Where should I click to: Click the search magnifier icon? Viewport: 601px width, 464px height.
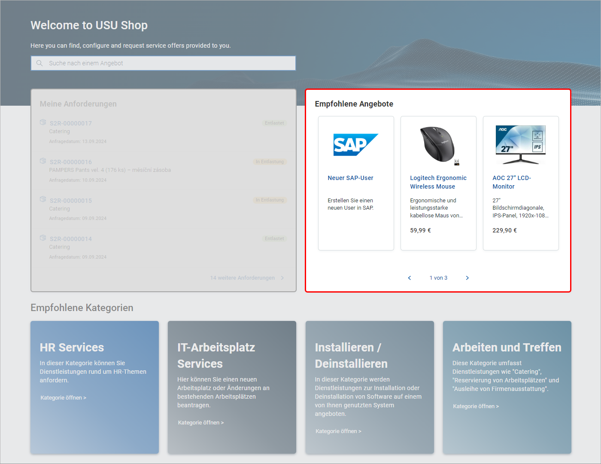39,63
